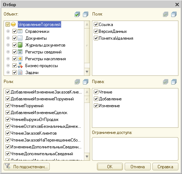The image size is (182, 174).
Task: Uncheck the ПометкаУдаления field checkbox
Action: (96, 38)
